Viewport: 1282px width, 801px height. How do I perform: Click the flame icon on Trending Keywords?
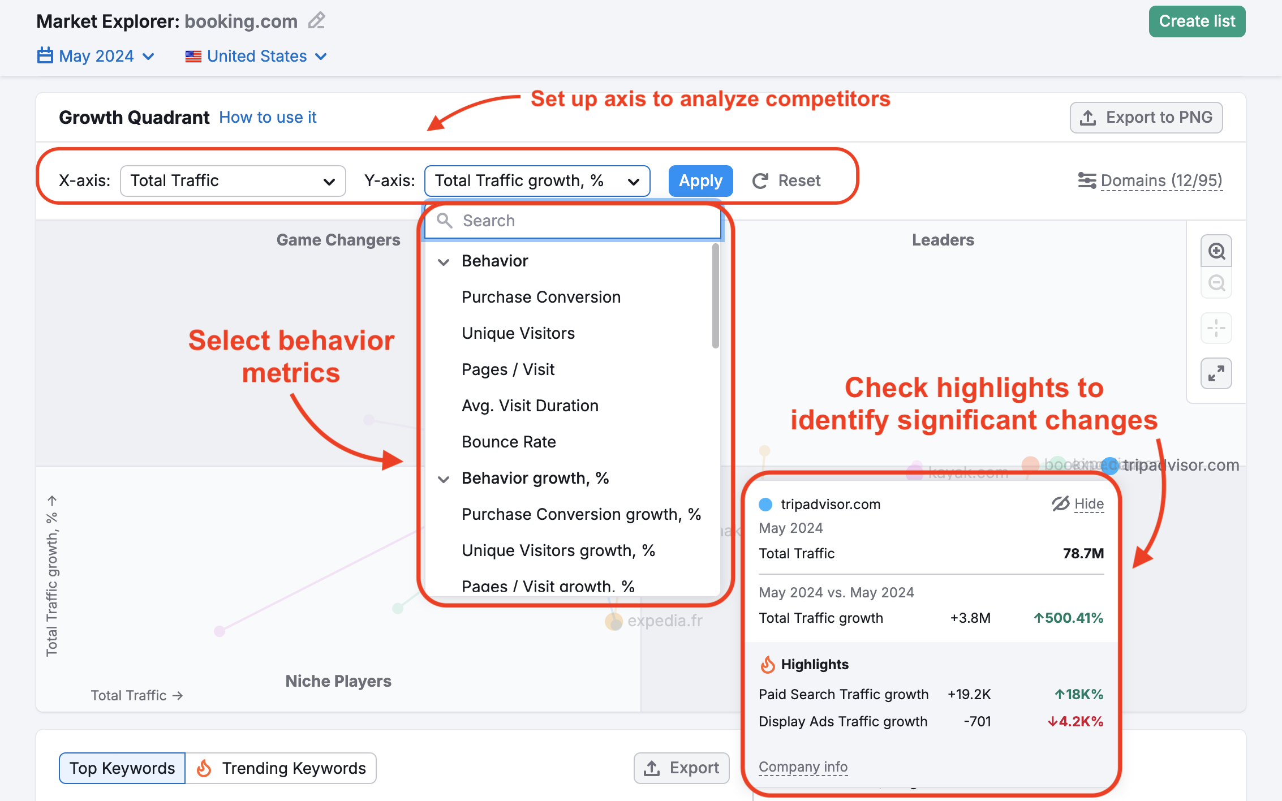pos(204,768)
